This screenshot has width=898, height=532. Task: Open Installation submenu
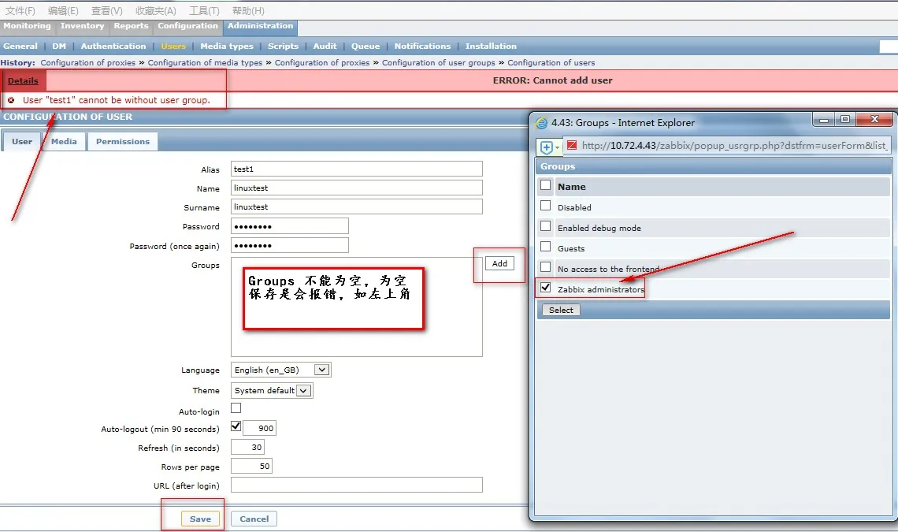click(491, 47)
